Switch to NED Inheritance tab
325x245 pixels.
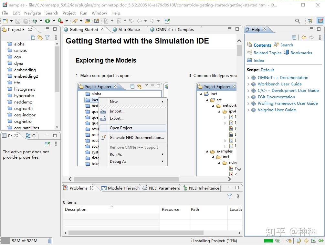click(202, 188)
